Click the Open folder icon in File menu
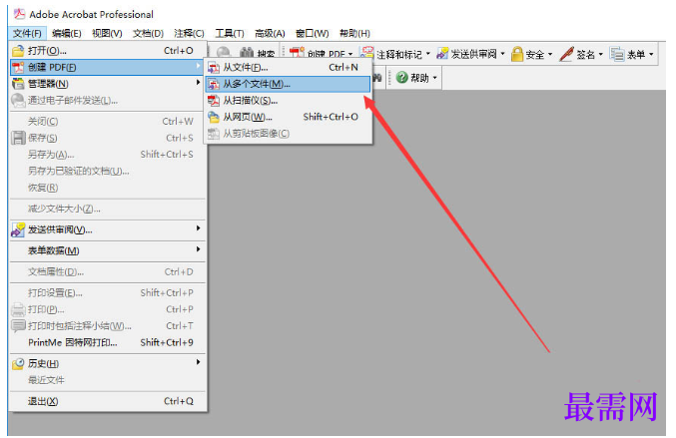This screenshot has width=676, height=438. (18, 51)
